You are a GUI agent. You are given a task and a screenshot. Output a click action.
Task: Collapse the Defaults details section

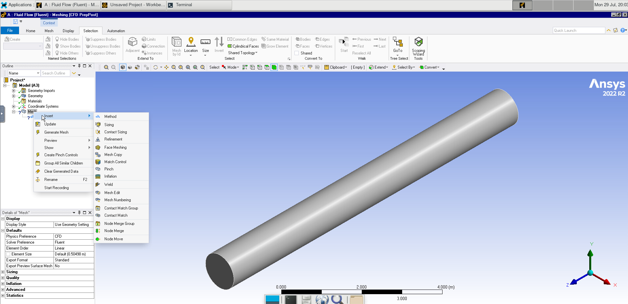(3, 230)
